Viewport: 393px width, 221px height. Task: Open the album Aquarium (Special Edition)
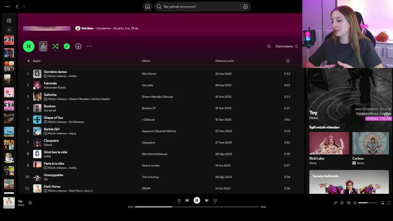pos(159,131)
